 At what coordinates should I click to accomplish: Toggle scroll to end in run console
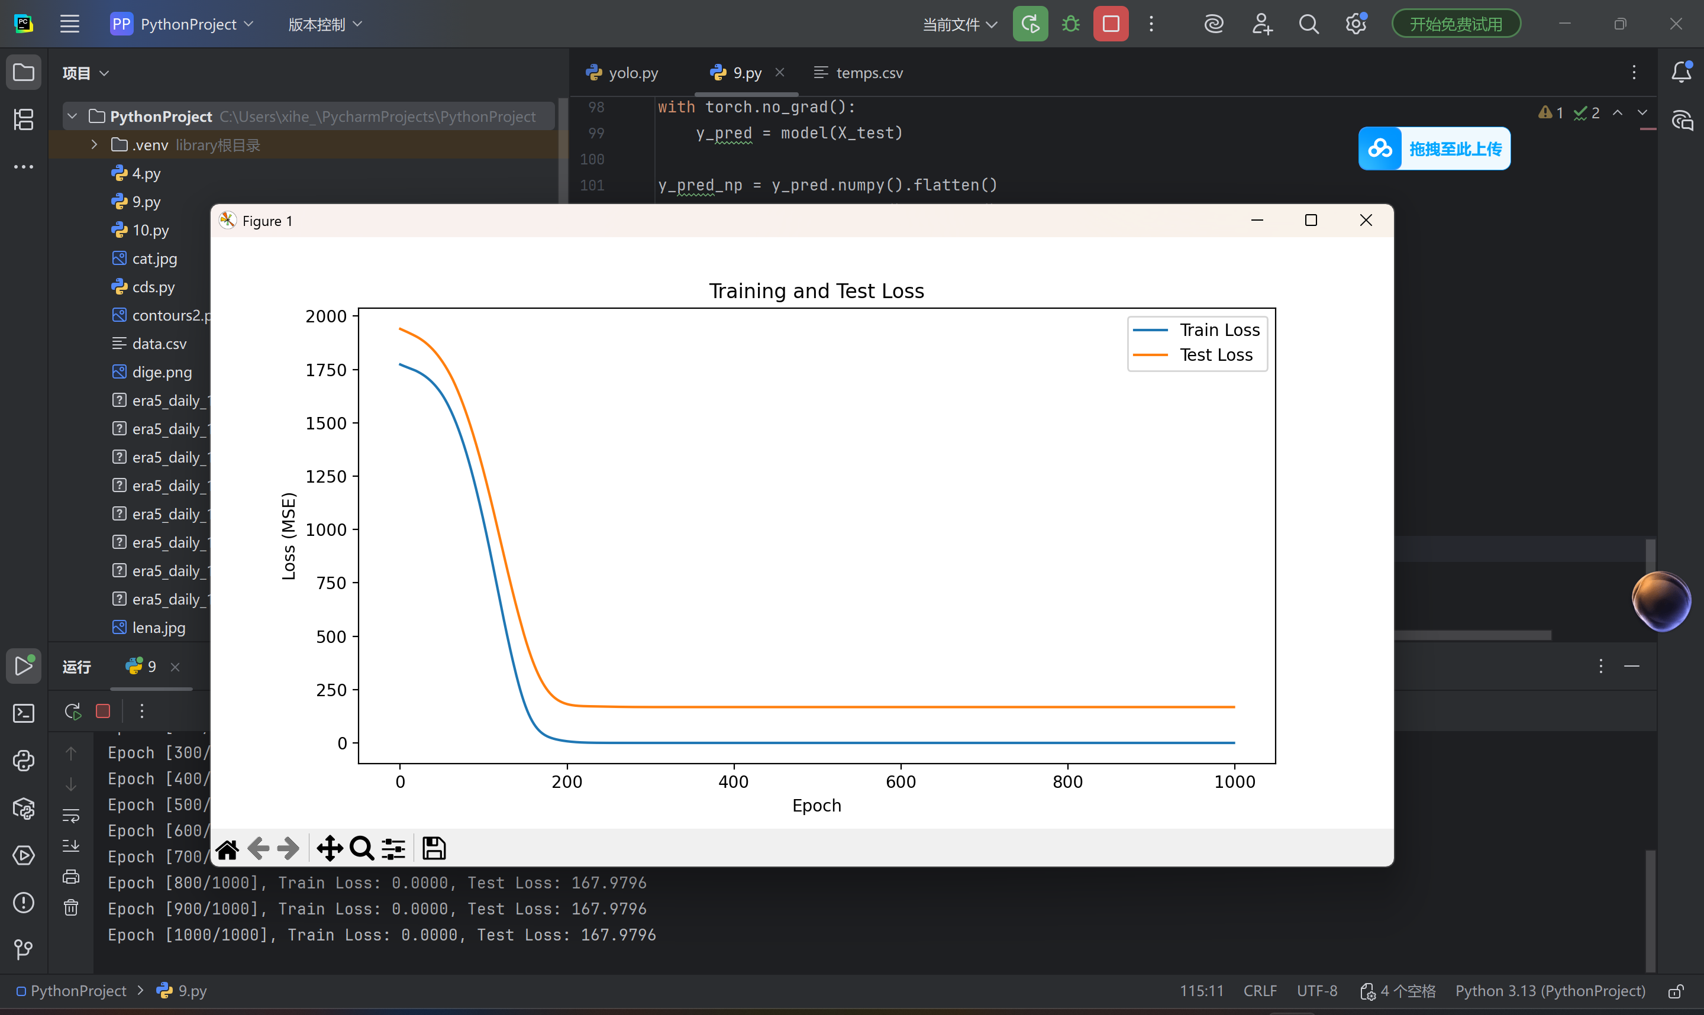point(71,846)
